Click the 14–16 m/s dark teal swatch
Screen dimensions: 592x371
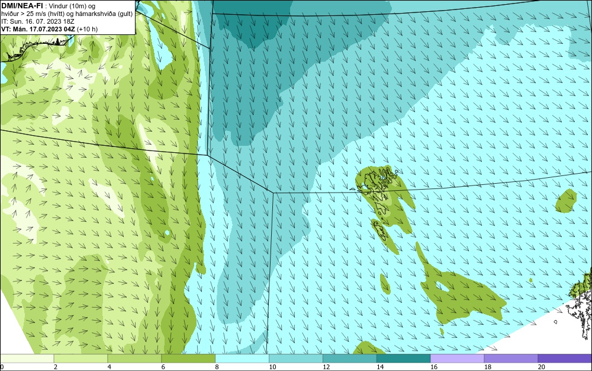pos(404,359)
